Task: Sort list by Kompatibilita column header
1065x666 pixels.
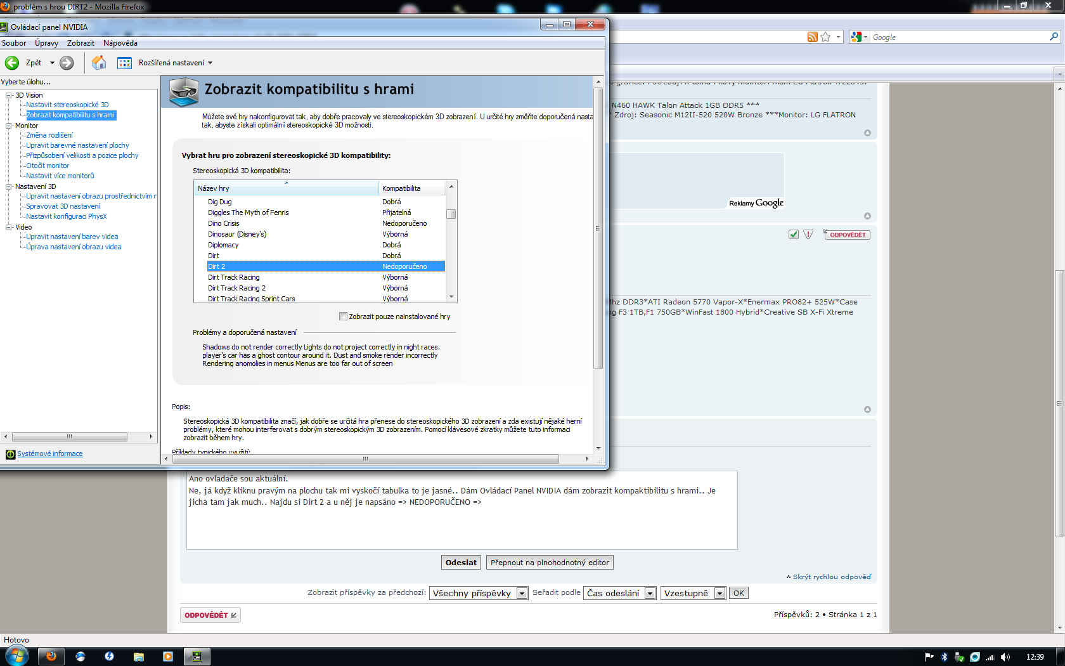Action: point(412,188)
